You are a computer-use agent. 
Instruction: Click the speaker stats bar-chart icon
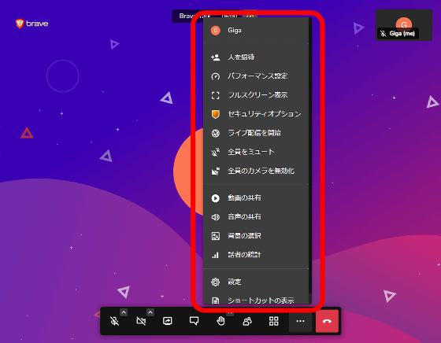pyautogui.click(x=216, y=255)
